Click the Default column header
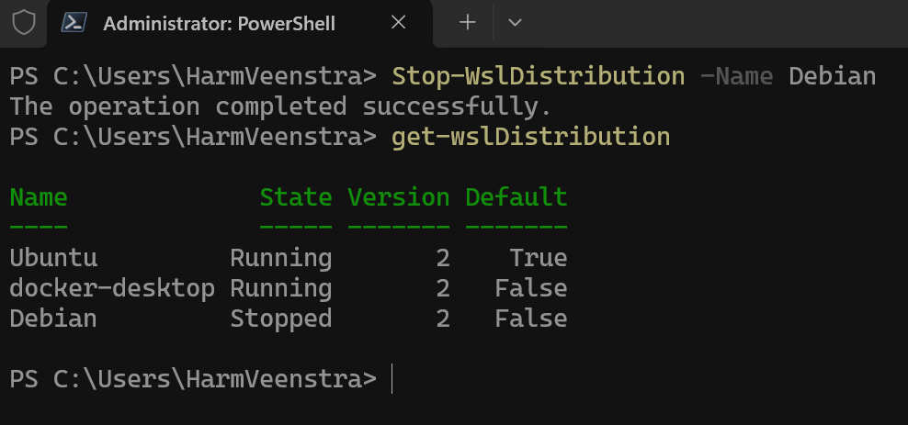The width and height of the screenshot is (908, 425). coord(516,197)
